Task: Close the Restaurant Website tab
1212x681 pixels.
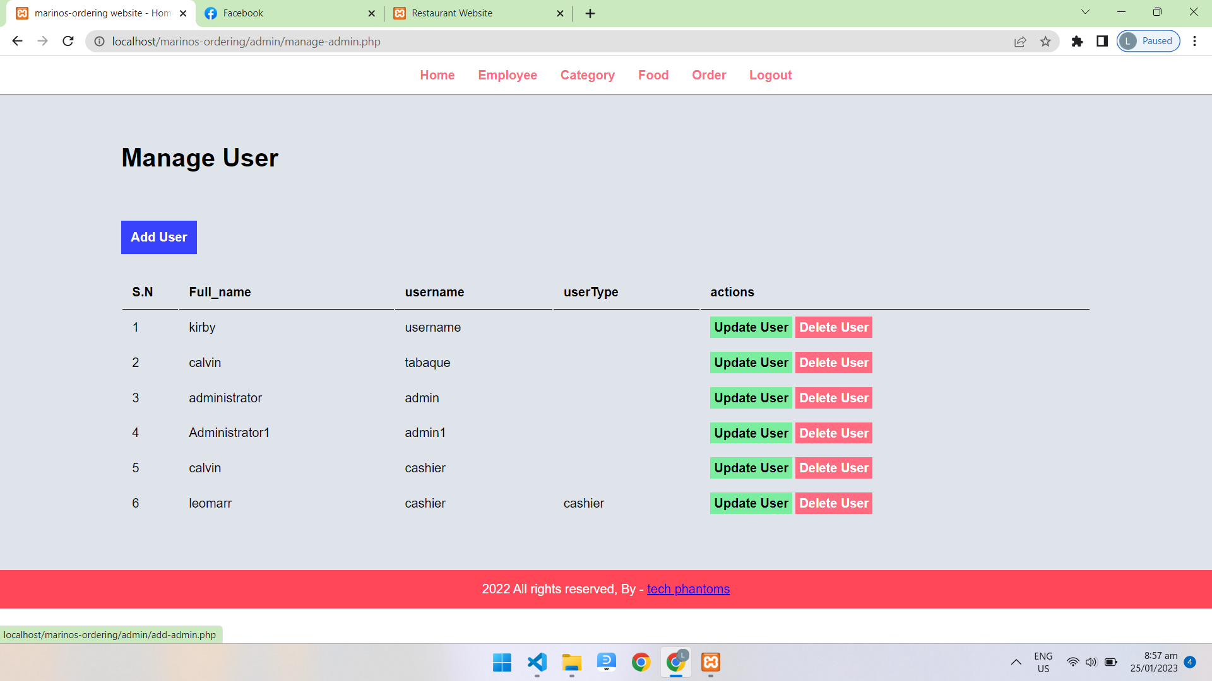Action: (560, 13)
